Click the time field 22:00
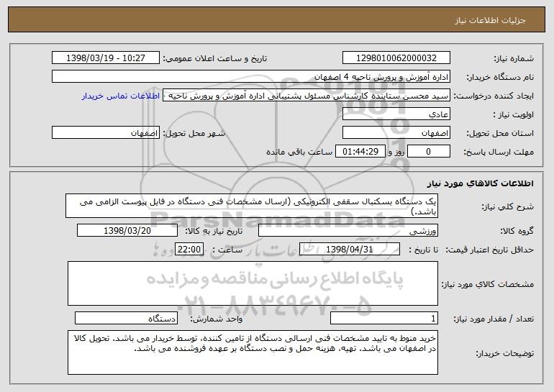This screenshot has width=554, height=392. (189, 250)
